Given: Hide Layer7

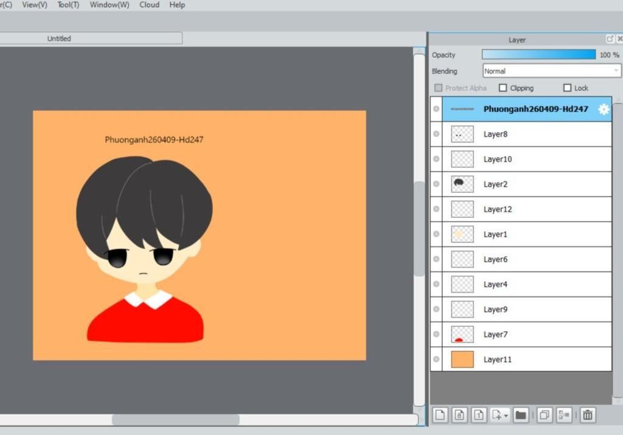Looking at the screenshot, I should pyautogui.click(x=436, y=334).
